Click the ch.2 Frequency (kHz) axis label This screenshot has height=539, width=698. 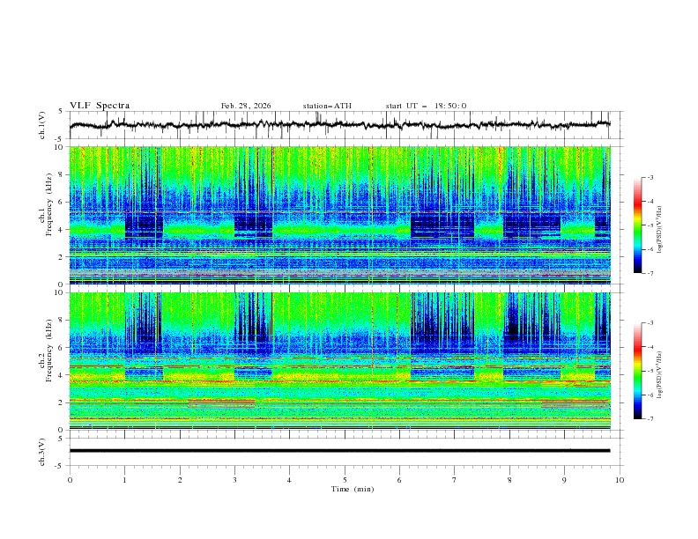(x=45, y=350)
